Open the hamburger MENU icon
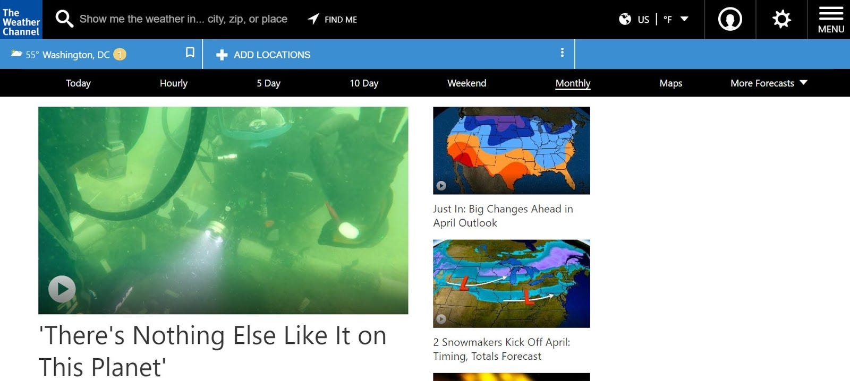Screen dimensions: 850x381 coord(831,20)
